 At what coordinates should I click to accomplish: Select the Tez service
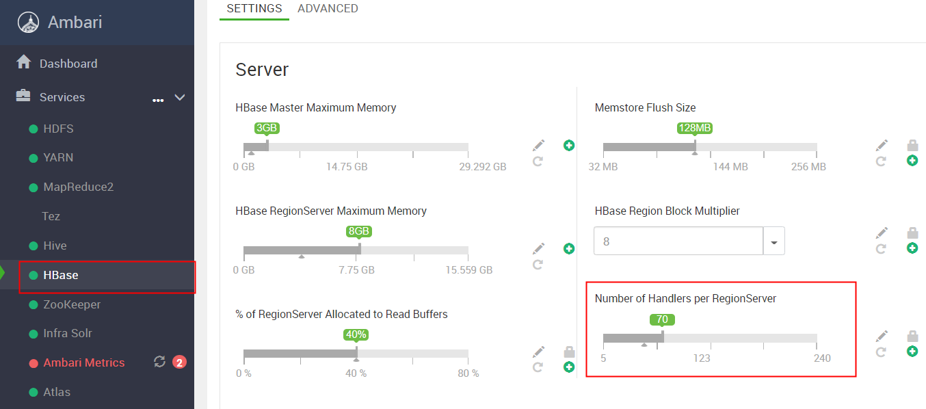[51, 216]
